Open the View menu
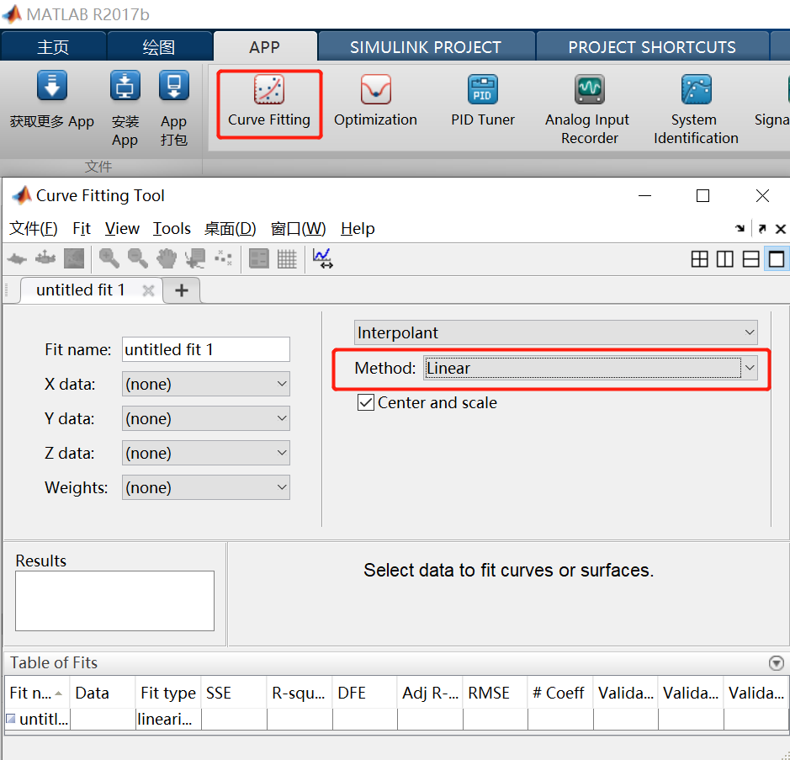The image size is (790, 760). [x=122, y=229]
